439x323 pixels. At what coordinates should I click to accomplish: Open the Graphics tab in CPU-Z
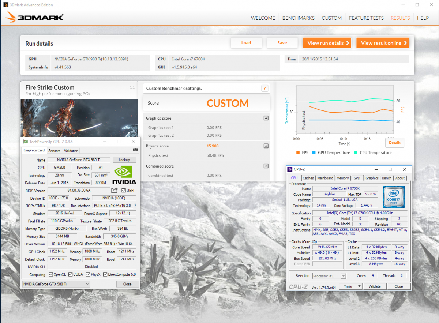pyautogui.click(x=372, y=178)
